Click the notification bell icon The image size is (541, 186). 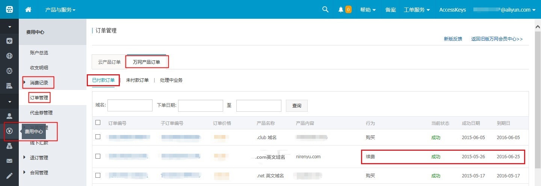click(341, 10)
